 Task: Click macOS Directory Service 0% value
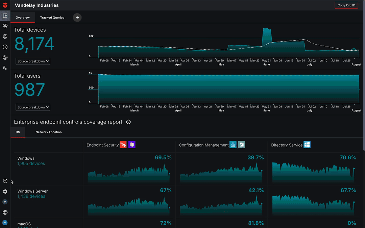[352, 223]
